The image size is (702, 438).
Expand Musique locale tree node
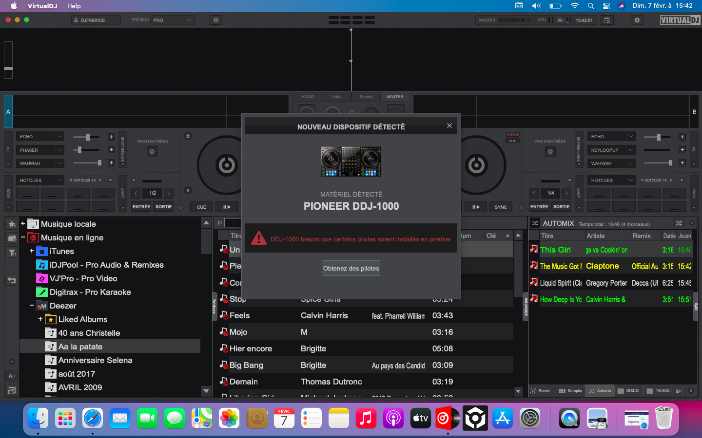click(x=22, y=224)
